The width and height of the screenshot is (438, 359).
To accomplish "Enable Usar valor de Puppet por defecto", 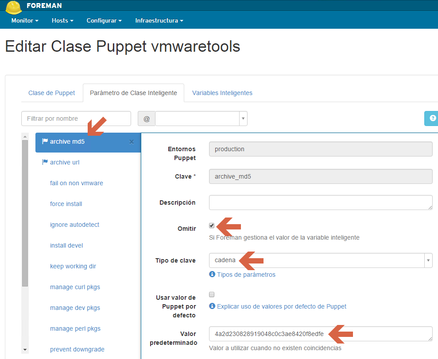I will pos(212,294).
